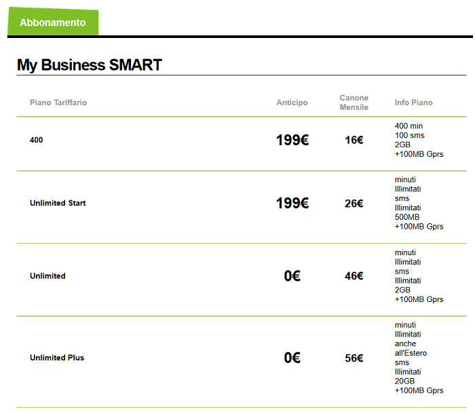Select the Unlimited Plus plan name
The height and width of the screenshot is (414, 475).
pyautogui.click(x=57, y=358)
